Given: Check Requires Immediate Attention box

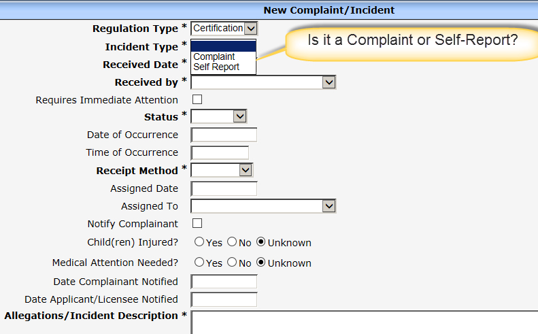Looking at the screenshot, I should click(x=198, y=100).
